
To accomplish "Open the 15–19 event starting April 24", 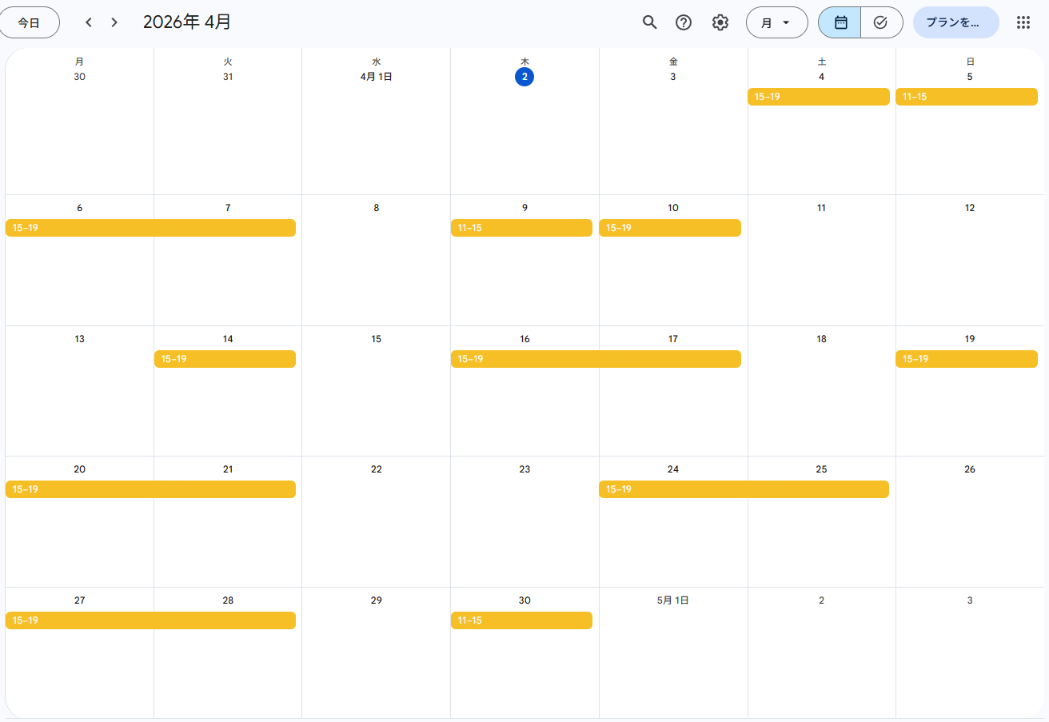I will click(x=744, y=489).
